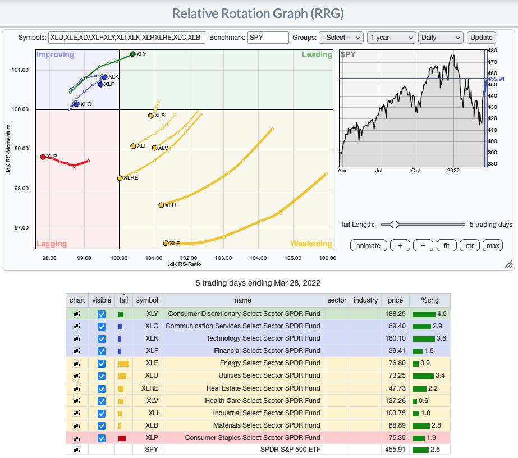Image resolution: width=518 pixels, height=458 pixels.
Task: Click the animate button
Action: [x=368, y=245]
